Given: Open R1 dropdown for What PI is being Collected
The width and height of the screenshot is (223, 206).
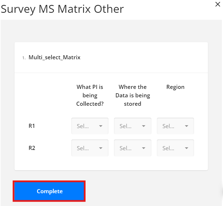Looking at the screenshot, I should (90, 126).
